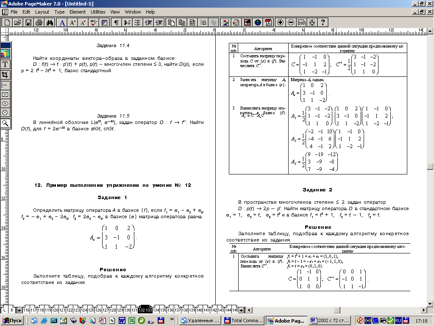Go to page 134 icon

[x=156, y=310]
